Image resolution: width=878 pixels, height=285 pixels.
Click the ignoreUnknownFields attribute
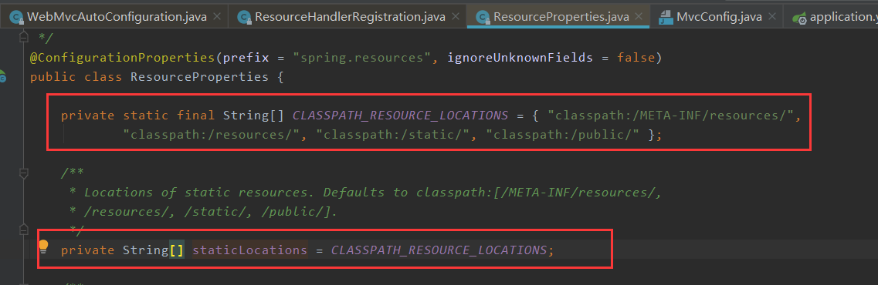pyautogui.click(x=520, y=57)
